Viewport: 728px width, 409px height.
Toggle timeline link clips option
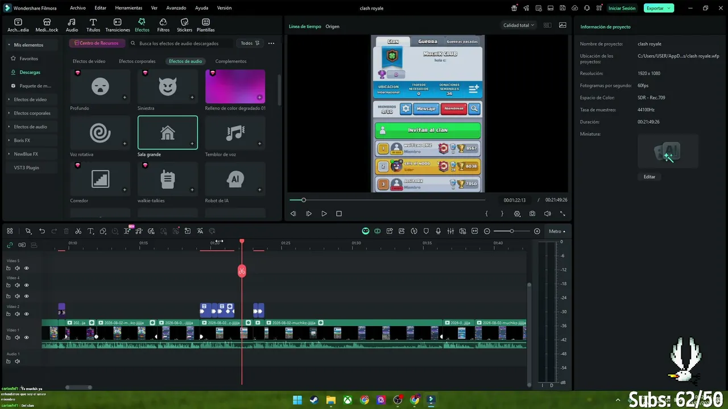(x=10, y=245)
